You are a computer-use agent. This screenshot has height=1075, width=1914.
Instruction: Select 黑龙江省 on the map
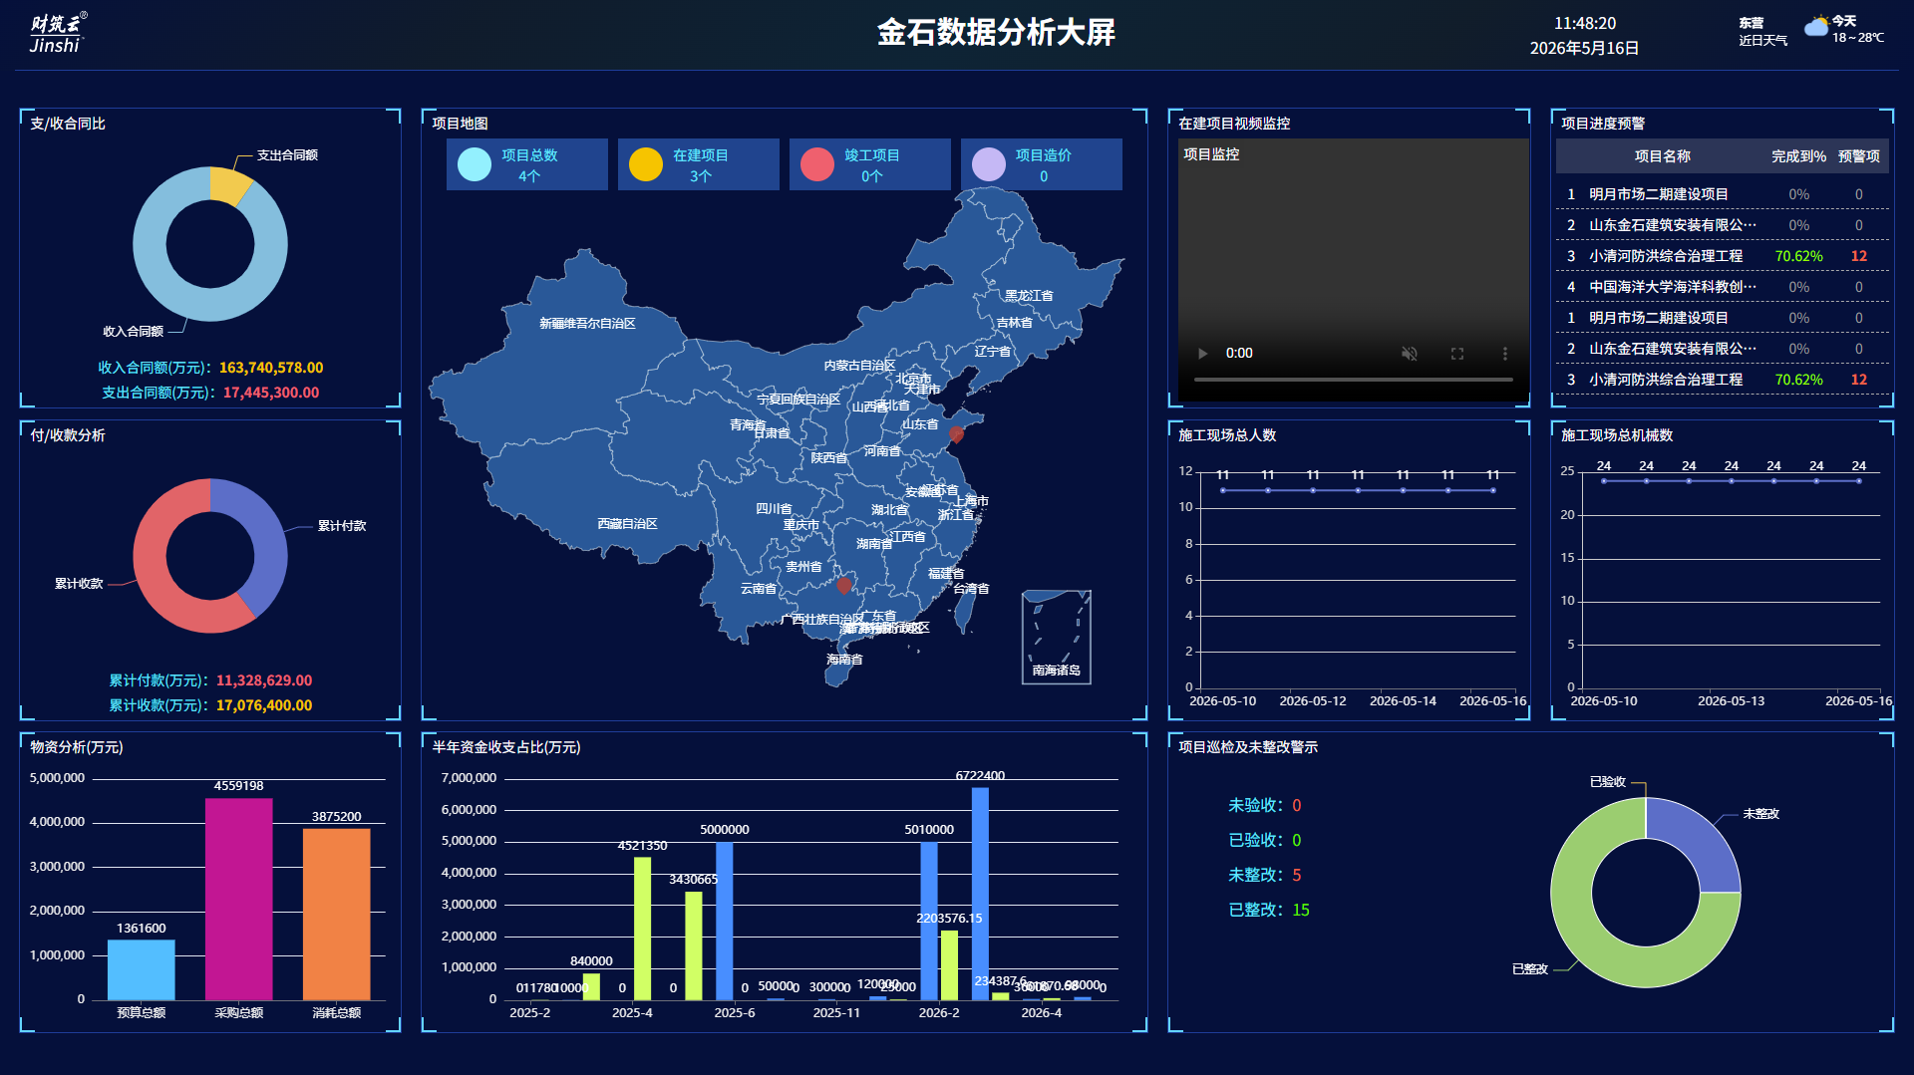pyautogui.click(x=1029, y=296)
